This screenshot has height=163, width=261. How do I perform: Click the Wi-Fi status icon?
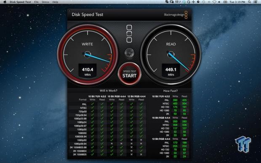pyautogui.click(x=214, y=2)
